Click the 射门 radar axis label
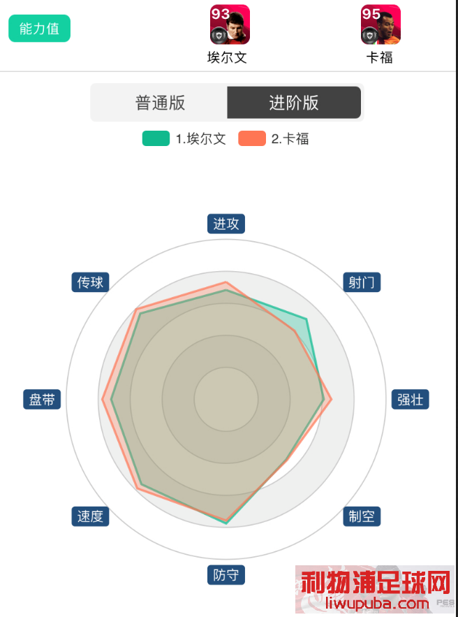Image resolution: width=458 pixels, height=617 pixels. coord(362,282)
